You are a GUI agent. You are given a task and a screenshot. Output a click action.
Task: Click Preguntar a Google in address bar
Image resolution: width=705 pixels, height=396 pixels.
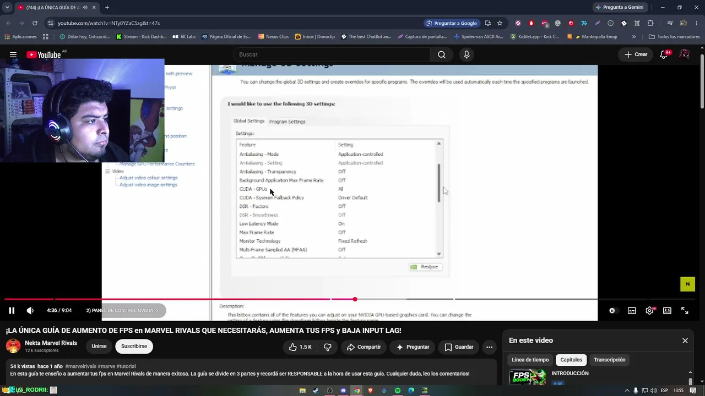pyautogui.click(x=451, y=23)
